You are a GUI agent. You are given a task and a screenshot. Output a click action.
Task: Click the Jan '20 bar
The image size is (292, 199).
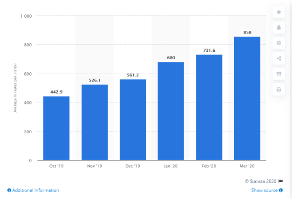(171, 111)
